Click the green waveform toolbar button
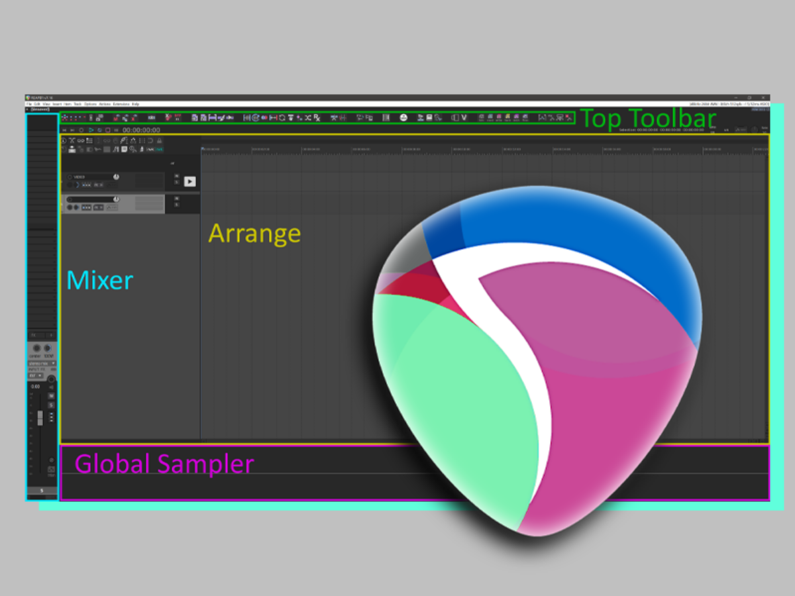The image size is (795, 596). pos(160,150)
